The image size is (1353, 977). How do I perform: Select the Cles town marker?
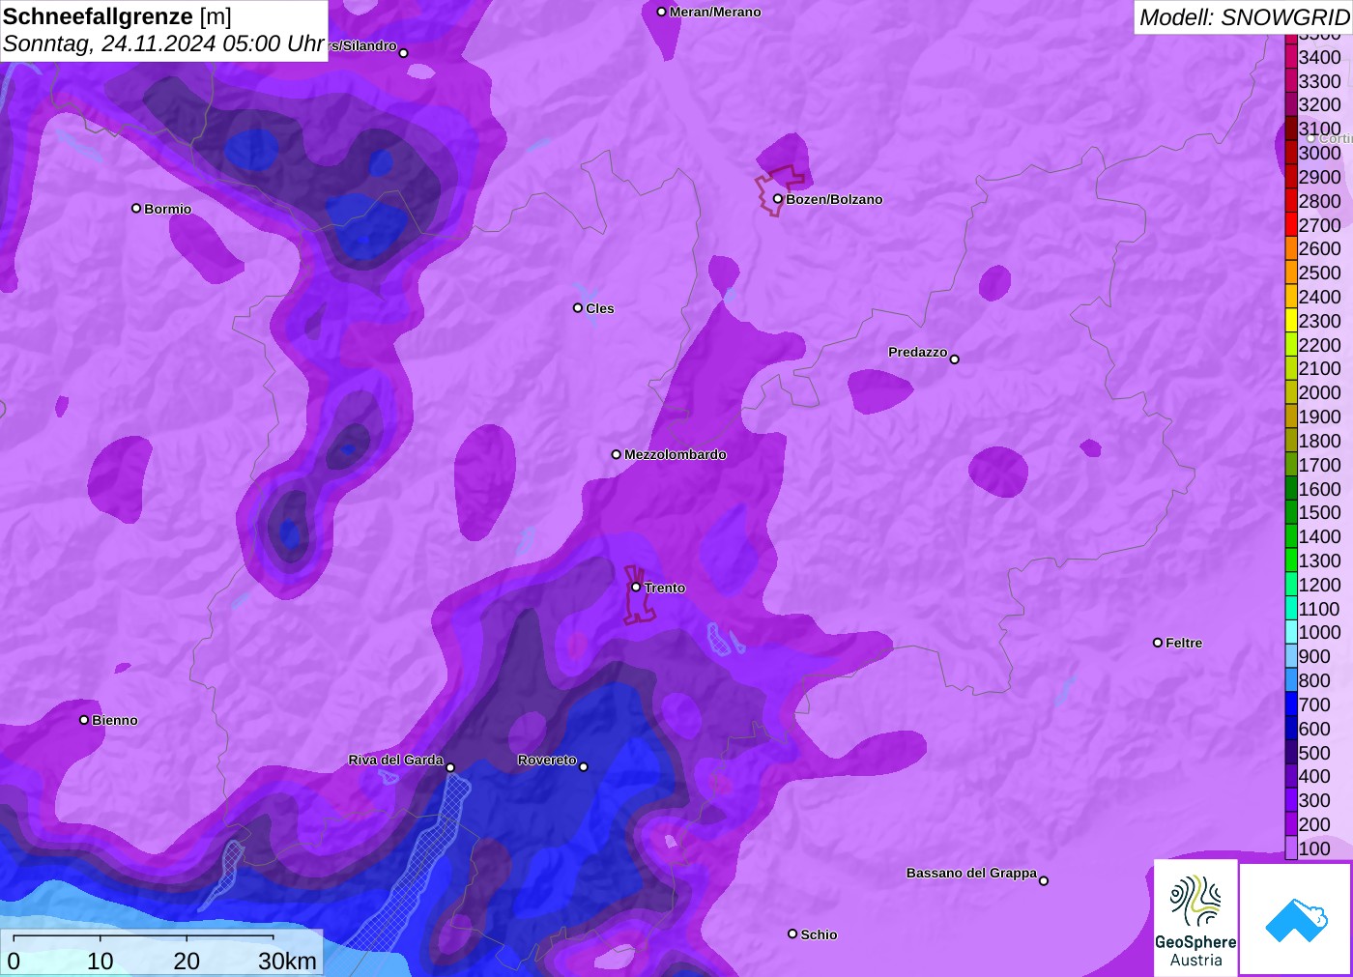(x=578, y=308)
